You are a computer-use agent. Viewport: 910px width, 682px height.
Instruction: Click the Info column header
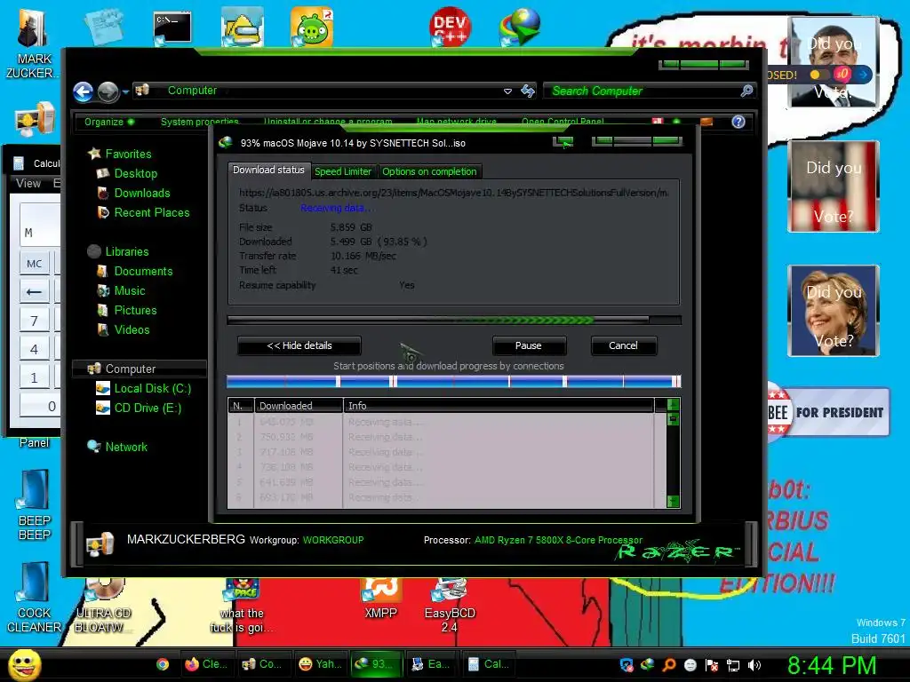[x=498, y=405]
